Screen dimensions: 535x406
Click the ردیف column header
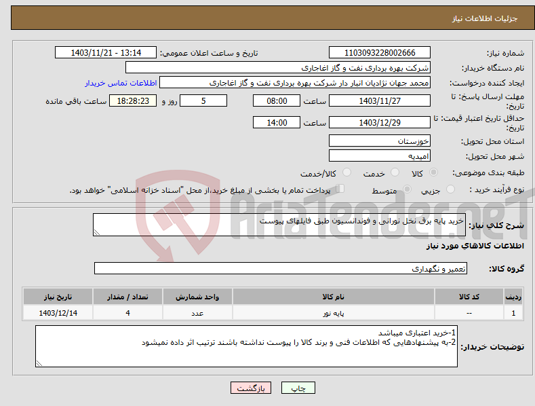pos(513,297)
